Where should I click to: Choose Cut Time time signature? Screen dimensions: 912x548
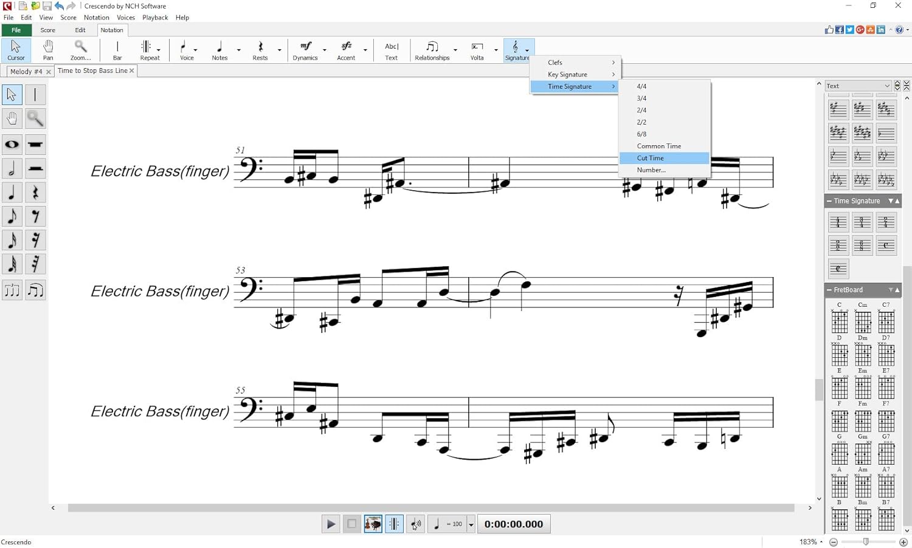(x=650, y=158)
